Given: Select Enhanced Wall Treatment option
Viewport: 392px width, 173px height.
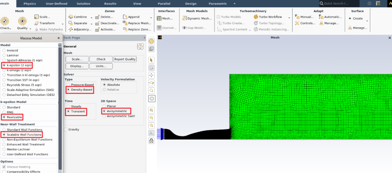Looking at the screenshot, I should coord(4,145).
